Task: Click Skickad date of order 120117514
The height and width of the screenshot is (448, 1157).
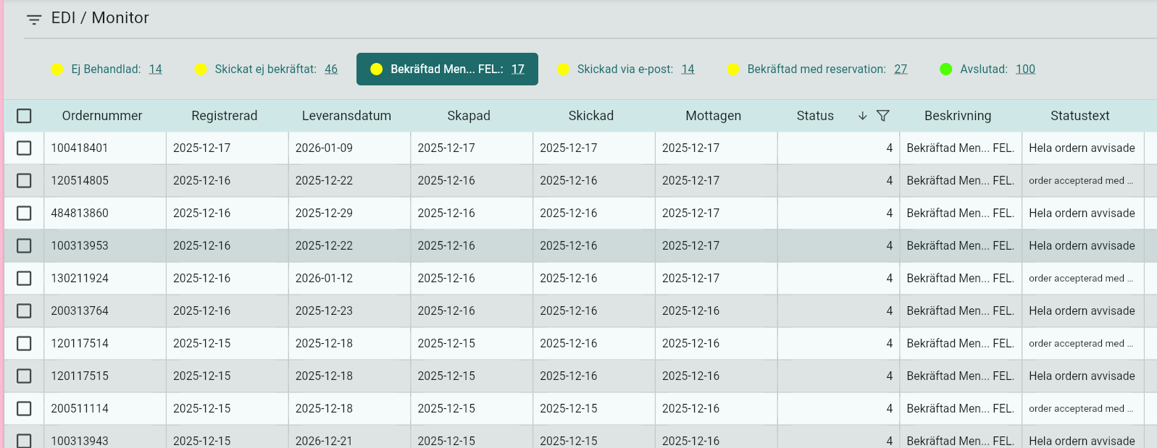Action: click(x=593, y=344)
